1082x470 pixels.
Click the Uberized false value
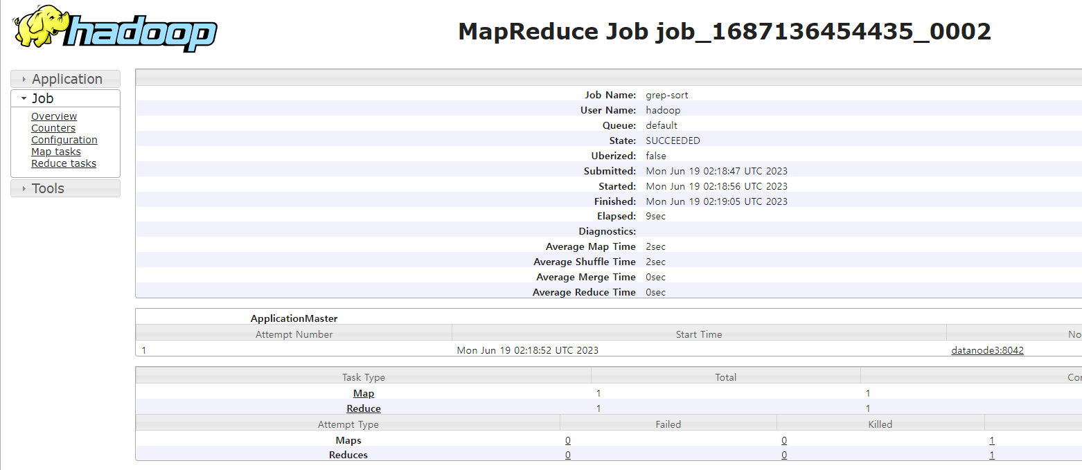click(x=656, y=156)
